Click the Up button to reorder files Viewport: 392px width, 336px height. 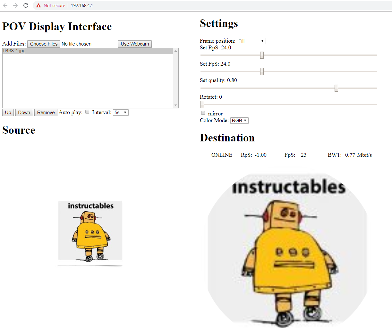click(x=8, y=112)
